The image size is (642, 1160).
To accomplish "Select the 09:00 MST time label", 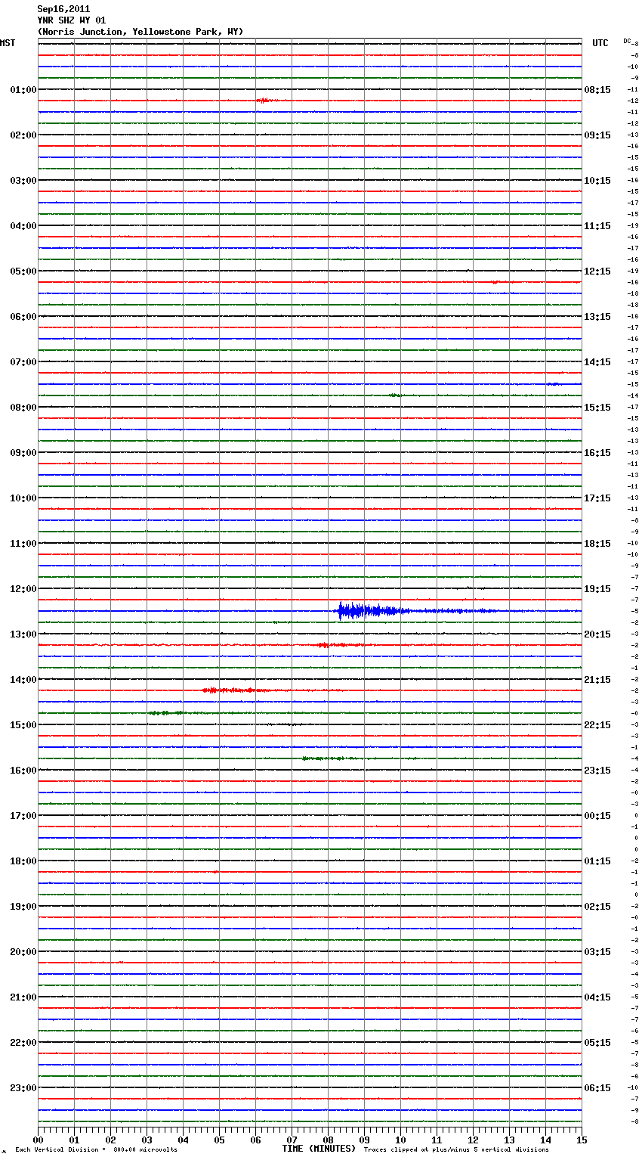I will click(23, 452).
